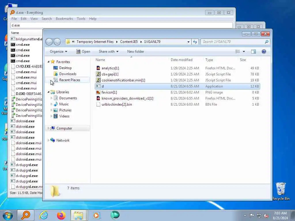Select the d application icon
295x221 pixels.
point(98,86)
